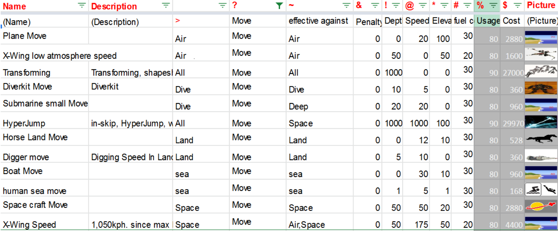Screen dimensions: 558x231
Task: Click the active green filter on ? column
Action: point(279,6)
